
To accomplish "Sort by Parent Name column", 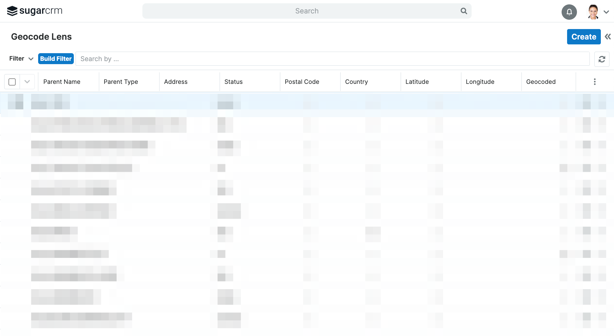I will 62,82.
